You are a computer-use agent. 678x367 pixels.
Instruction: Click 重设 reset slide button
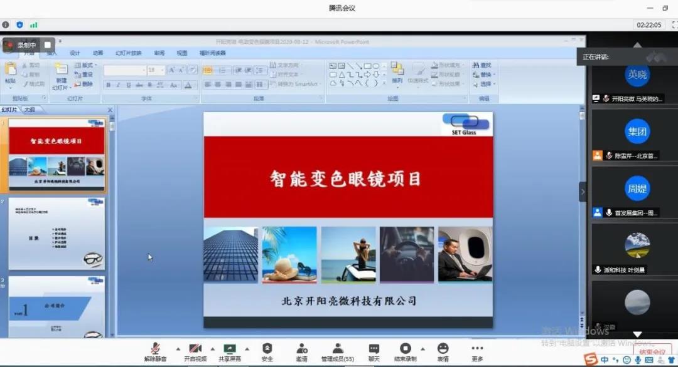point(84,75)
